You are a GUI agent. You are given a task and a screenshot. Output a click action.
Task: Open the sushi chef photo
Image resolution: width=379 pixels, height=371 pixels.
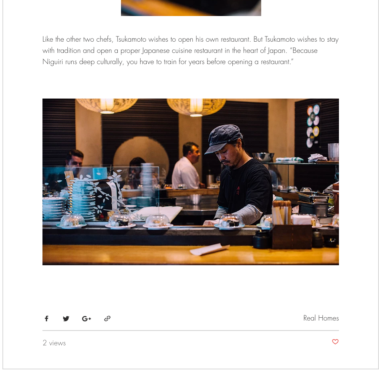[x=190, y=181]
